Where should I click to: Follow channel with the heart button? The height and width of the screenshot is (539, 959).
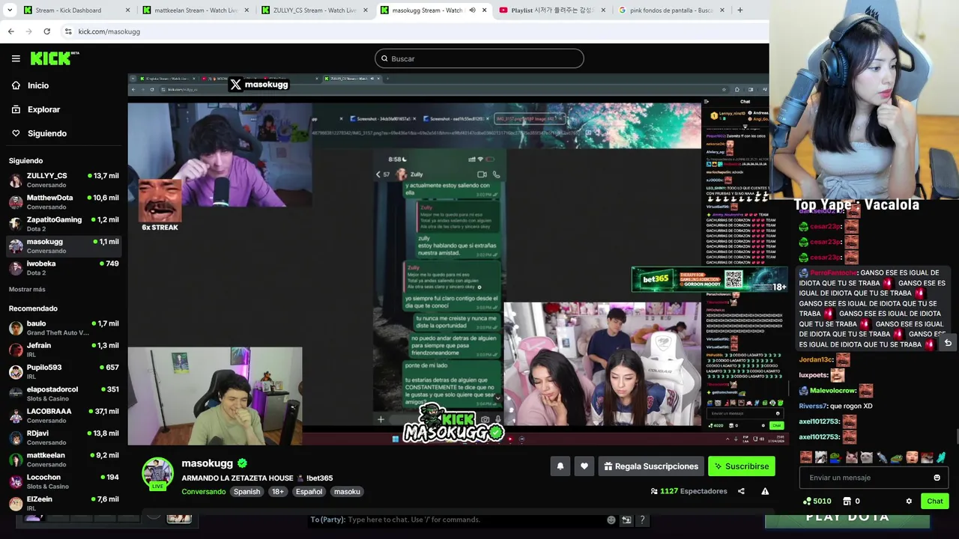tap(584, 466)
